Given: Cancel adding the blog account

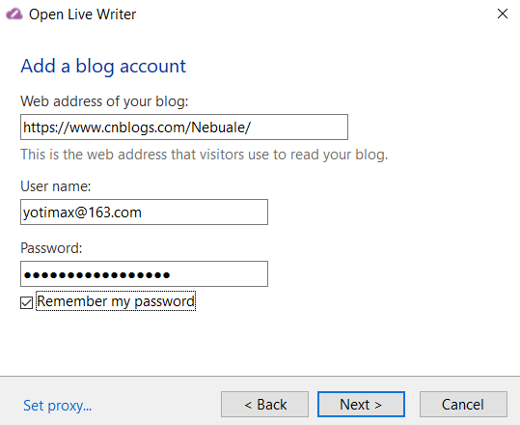Looking at the screenshot, I should coord(463,404).
